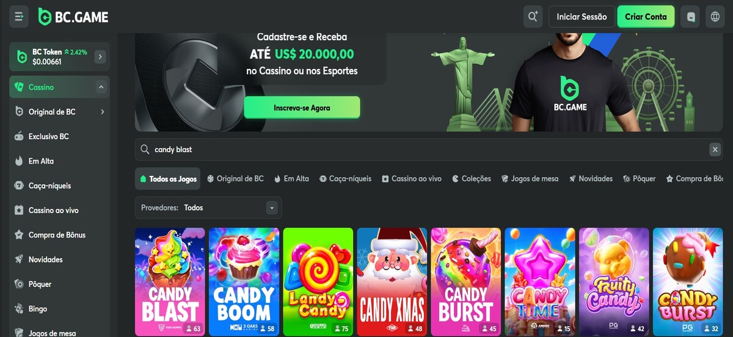Click the Iniciar Sessão button
This screenshot has height=337, width=733.
tap(582, 16)
